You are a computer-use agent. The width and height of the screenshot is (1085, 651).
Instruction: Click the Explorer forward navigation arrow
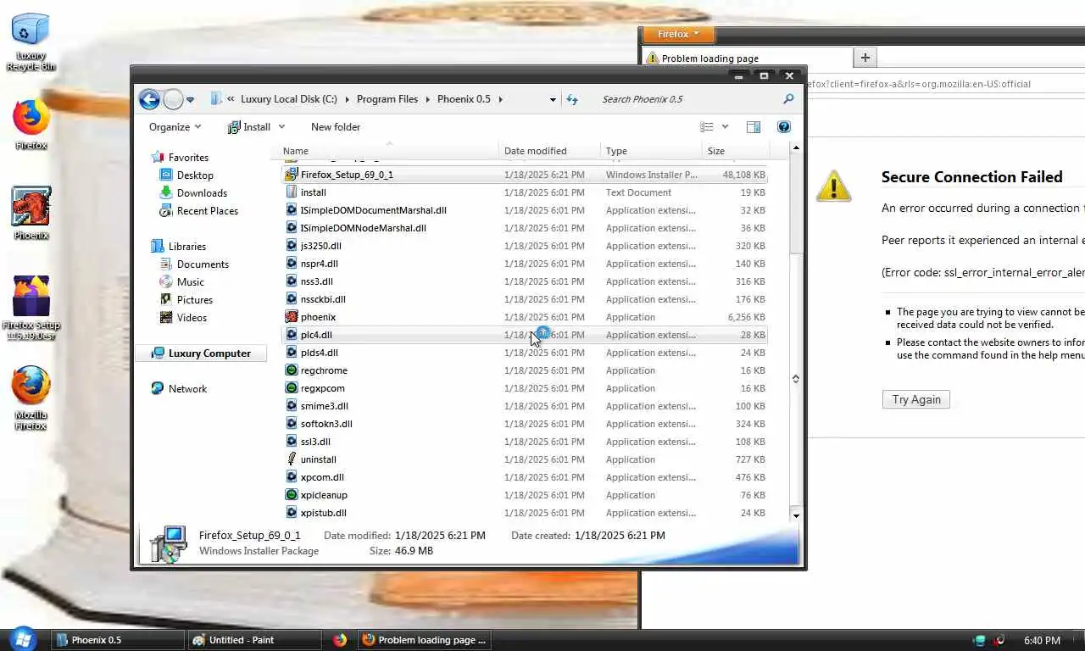[x=173, y=99]
